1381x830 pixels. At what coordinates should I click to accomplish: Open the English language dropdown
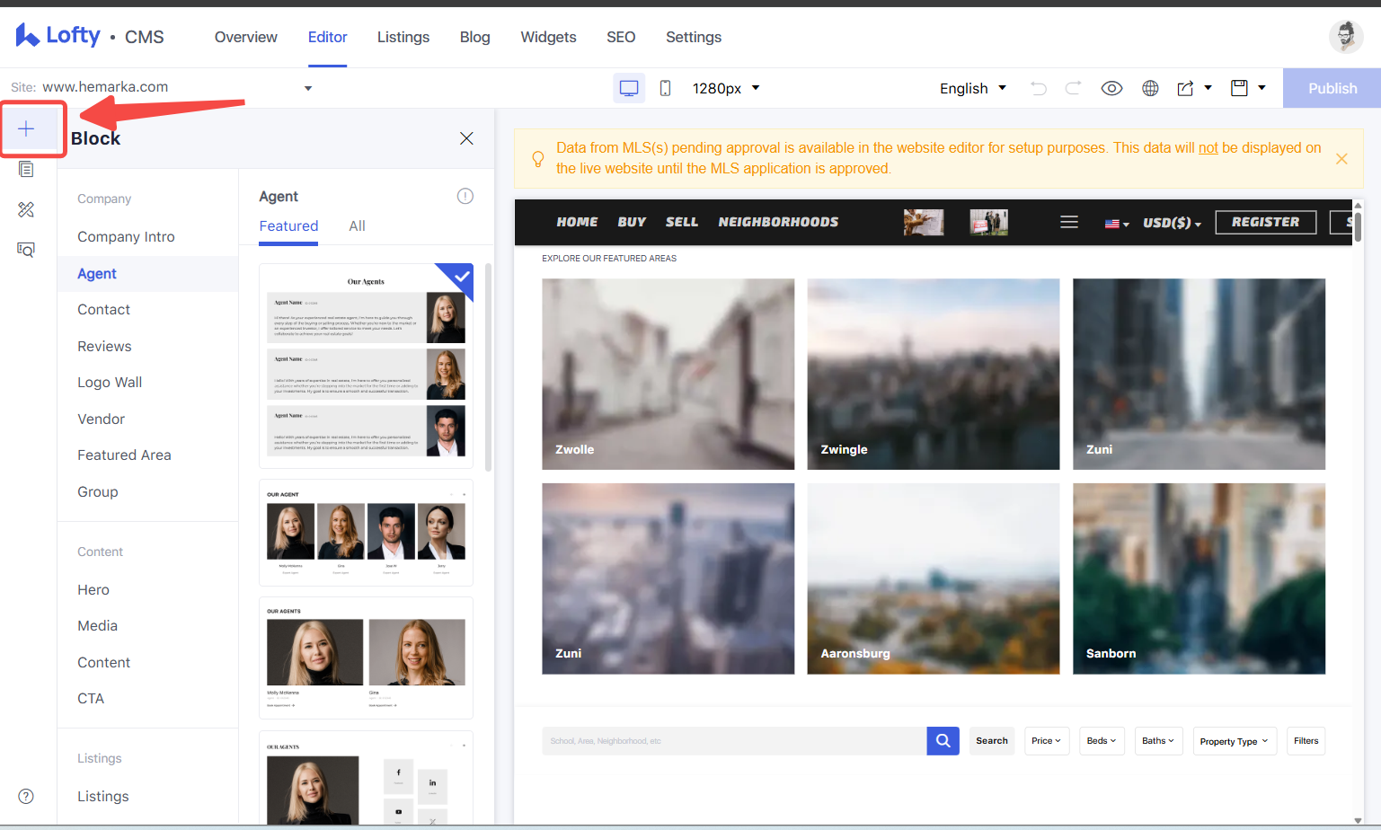click(973, 88)
